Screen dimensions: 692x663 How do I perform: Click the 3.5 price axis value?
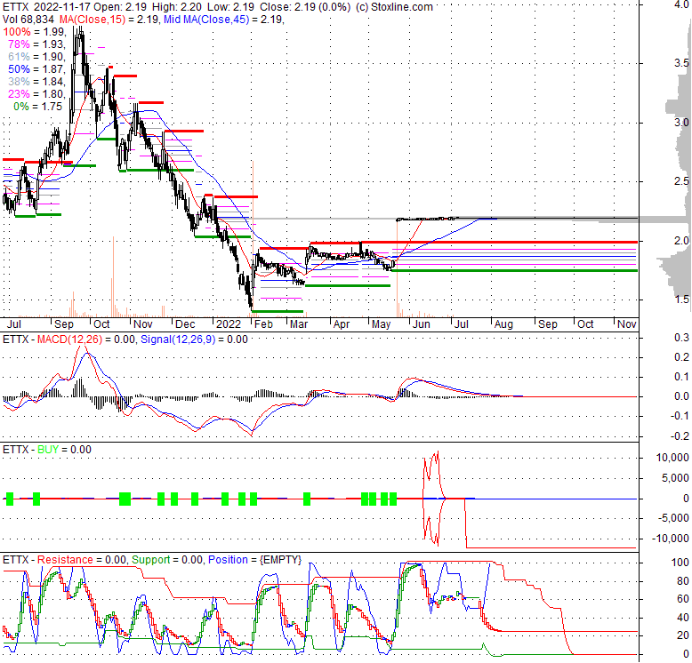coord(681,63)
